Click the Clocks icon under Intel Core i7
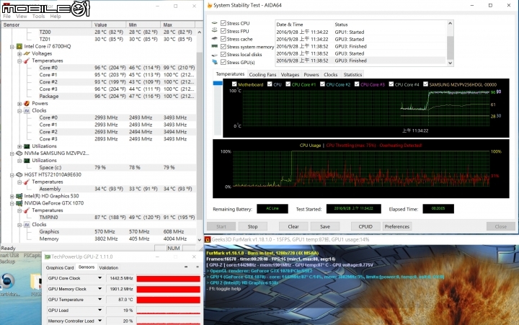 click(x=27, y=110)
